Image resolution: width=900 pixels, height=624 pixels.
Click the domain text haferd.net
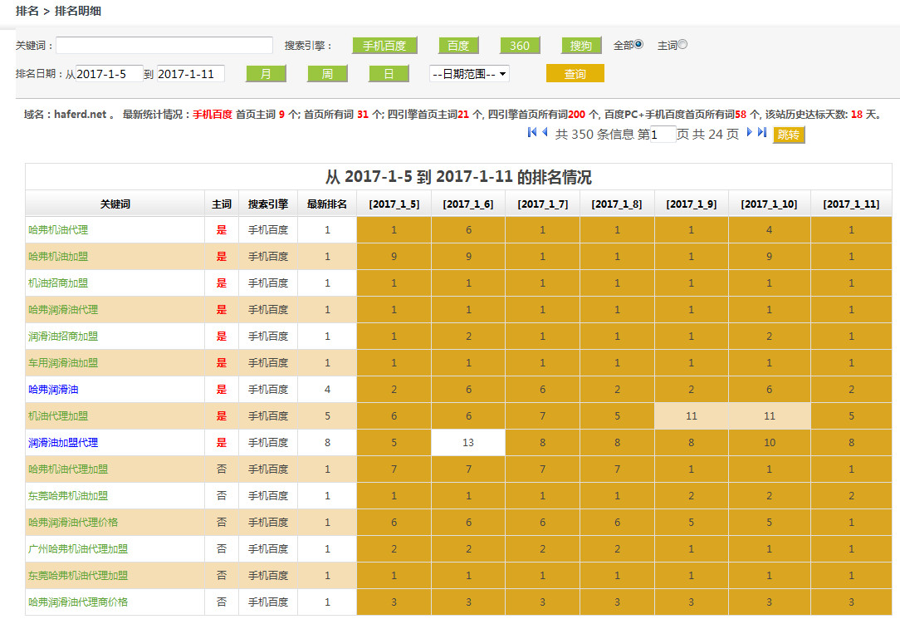pyautogui.click(x=81, y=115)
